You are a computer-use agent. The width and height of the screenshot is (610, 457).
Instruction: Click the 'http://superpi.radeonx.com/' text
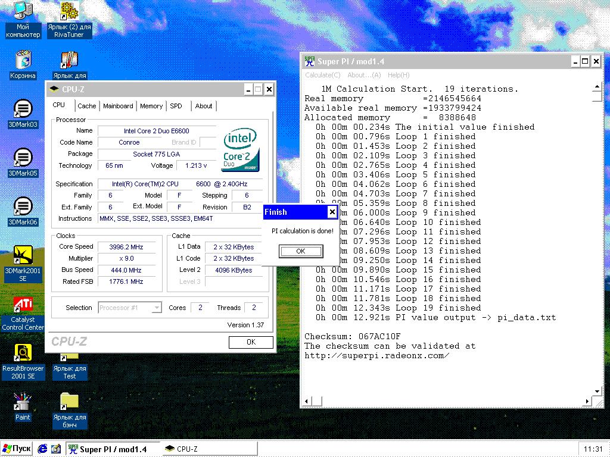(x=377, y=355)
